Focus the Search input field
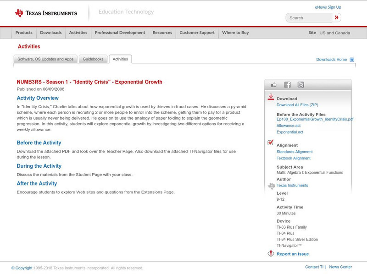This screenshot has width=367, height=274. pyautogui.click(x=309, y=18)
